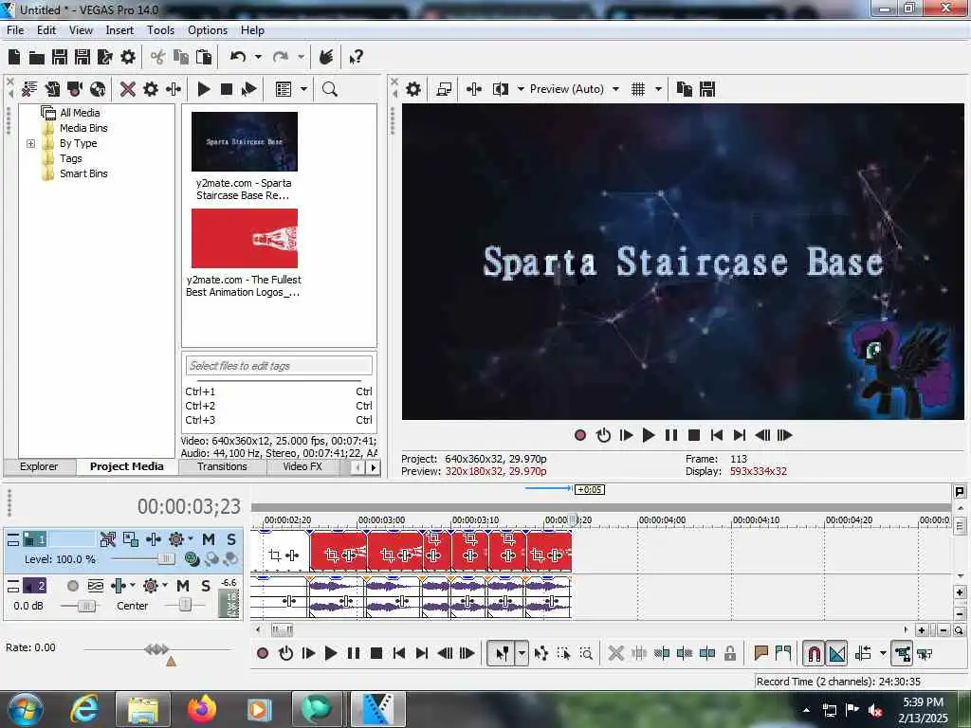Viewport: 971px width, 728px height.
Task: Activate the What's This help cursor icon
Action: point(357,58)
